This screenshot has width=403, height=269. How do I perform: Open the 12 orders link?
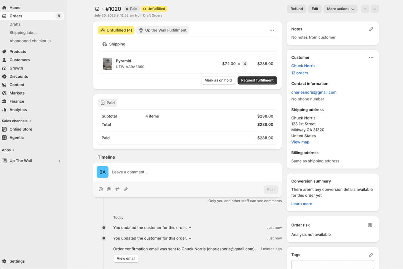(300, 73)
